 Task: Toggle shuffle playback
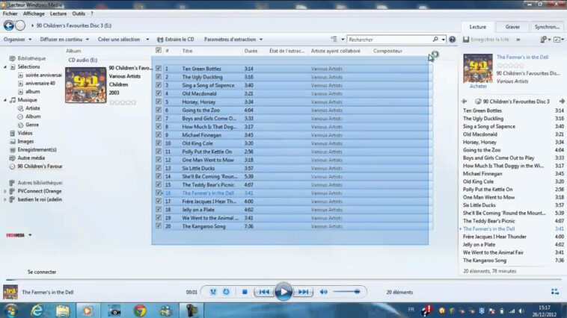[x=213, y=292]
